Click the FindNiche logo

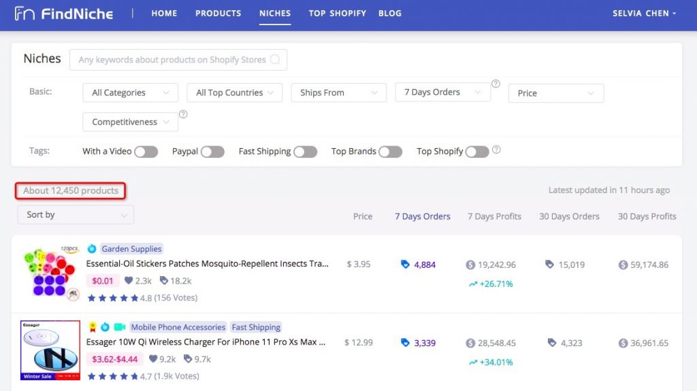coord(63,14)
